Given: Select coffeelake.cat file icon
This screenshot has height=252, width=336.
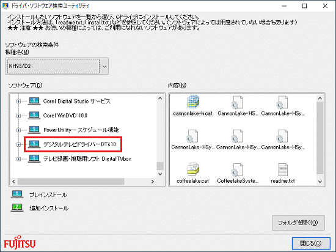Looking at the screenshot, I should (193, 169).
